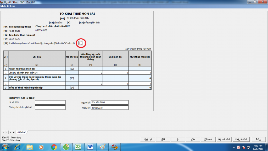This screenshot has height=151, width=268.
Task: Switch to Microsoft Word in taskbar
Action: 90,147
